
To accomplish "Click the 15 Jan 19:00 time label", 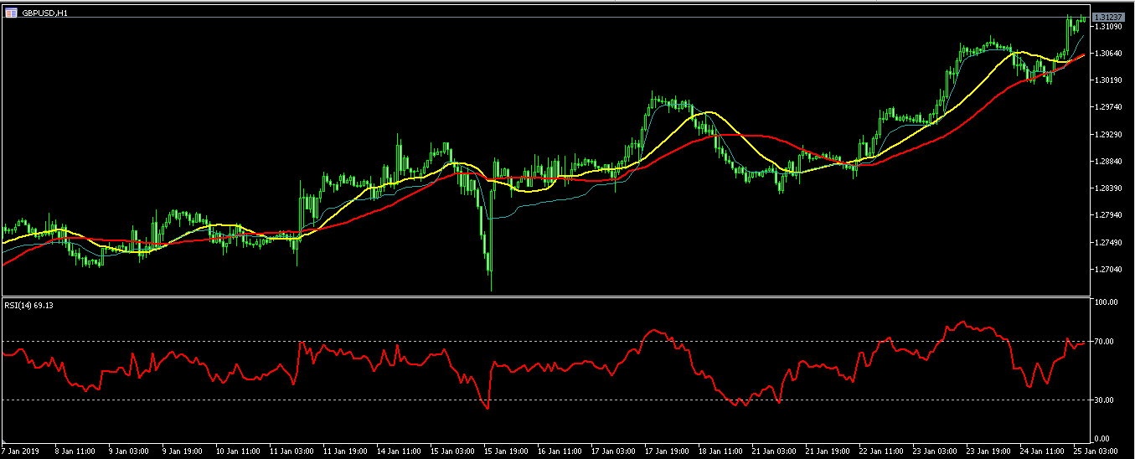I will pos(506,451).
